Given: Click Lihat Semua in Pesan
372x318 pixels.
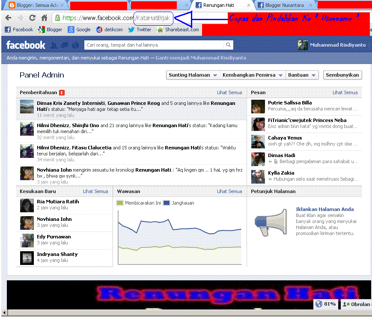Looking at the screenshot, I should coord(345,93).
